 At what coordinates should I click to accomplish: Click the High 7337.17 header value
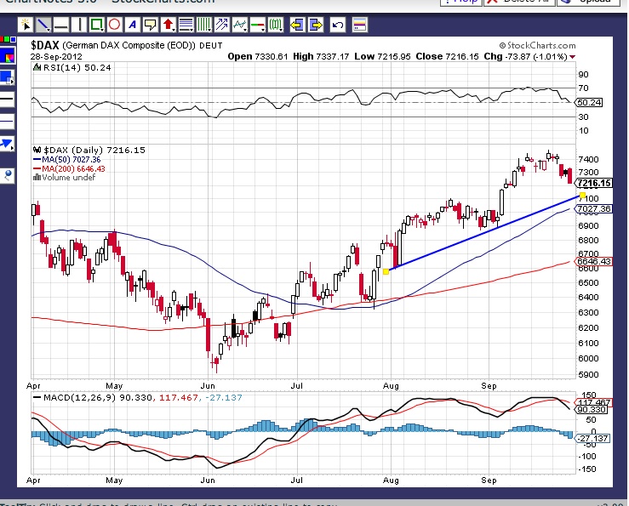point(321,56)
